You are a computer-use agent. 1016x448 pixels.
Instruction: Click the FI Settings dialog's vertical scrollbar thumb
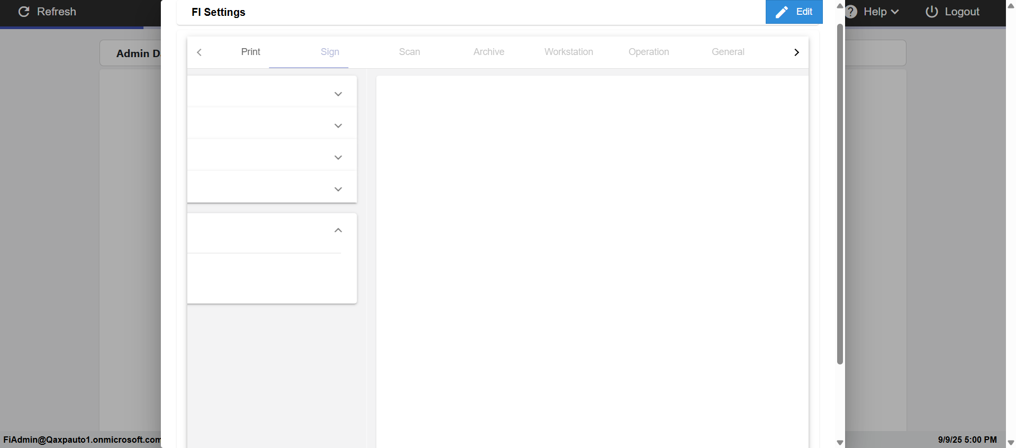[x=840, y=194]
